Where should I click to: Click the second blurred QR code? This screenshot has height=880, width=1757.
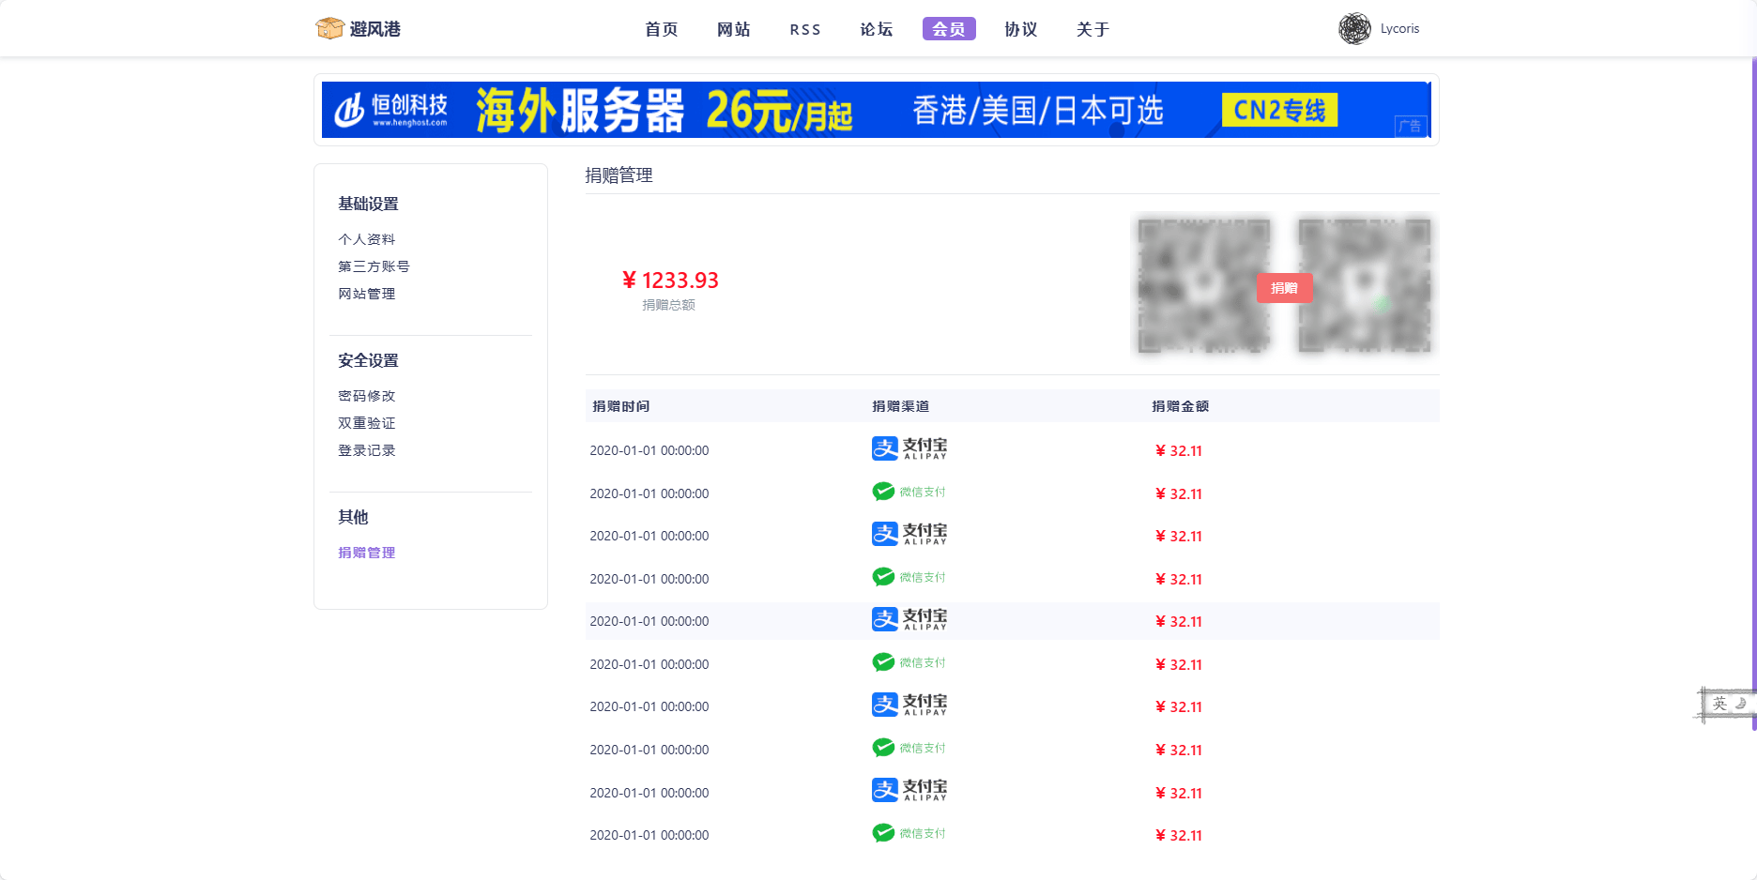tap(1364, 285)
